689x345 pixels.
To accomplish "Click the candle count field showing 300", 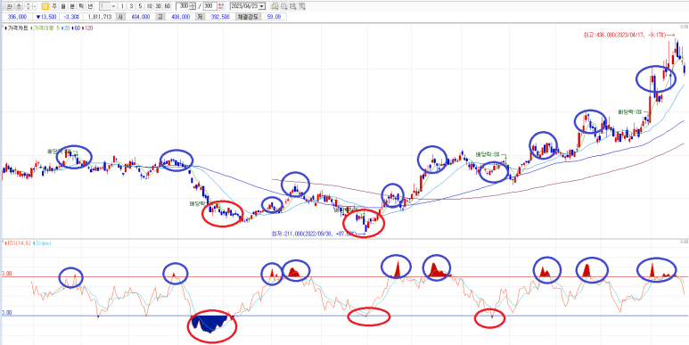I will [183, 6].
